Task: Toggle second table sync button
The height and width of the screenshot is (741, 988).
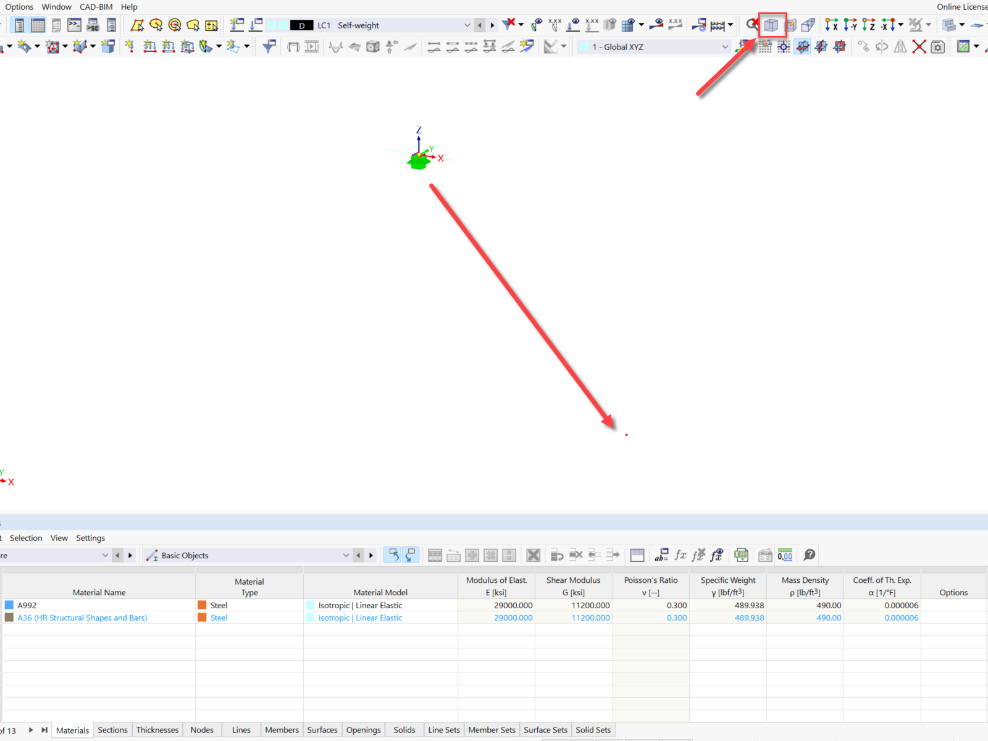Action: tap(411, 555)
